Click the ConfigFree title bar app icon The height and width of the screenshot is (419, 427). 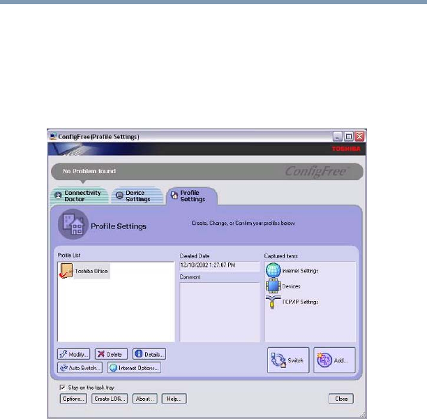click(x=53, y=136)
